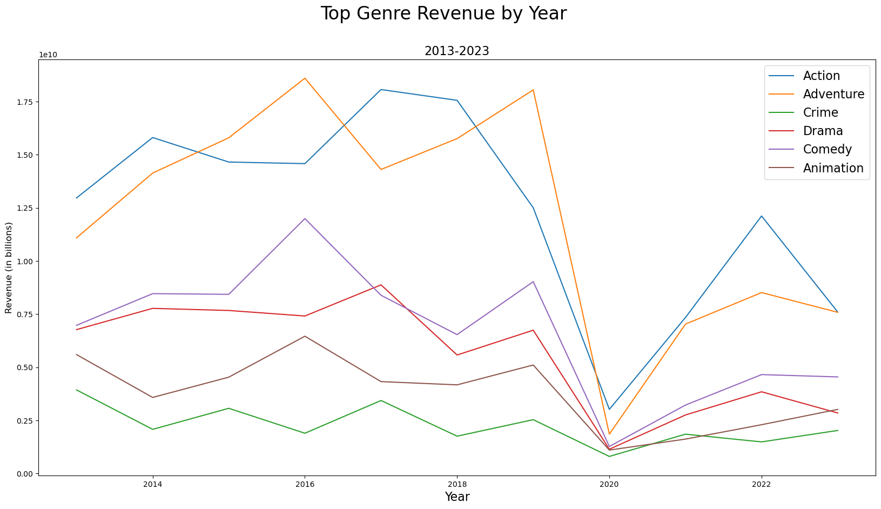Click the 0.75 y-axis tick label
881x509 pixels.
coord(26,314)
